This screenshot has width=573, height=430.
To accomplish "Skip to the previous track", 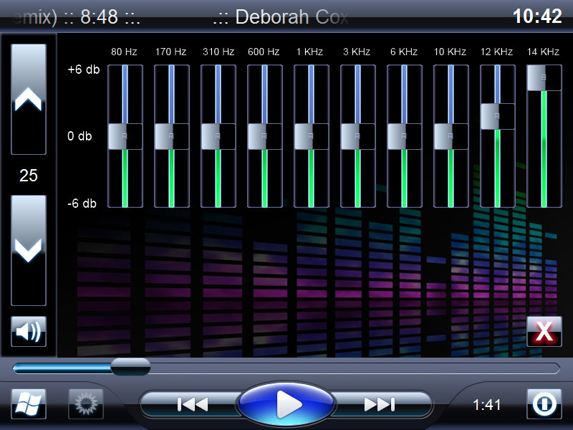I will click(192, 405).
